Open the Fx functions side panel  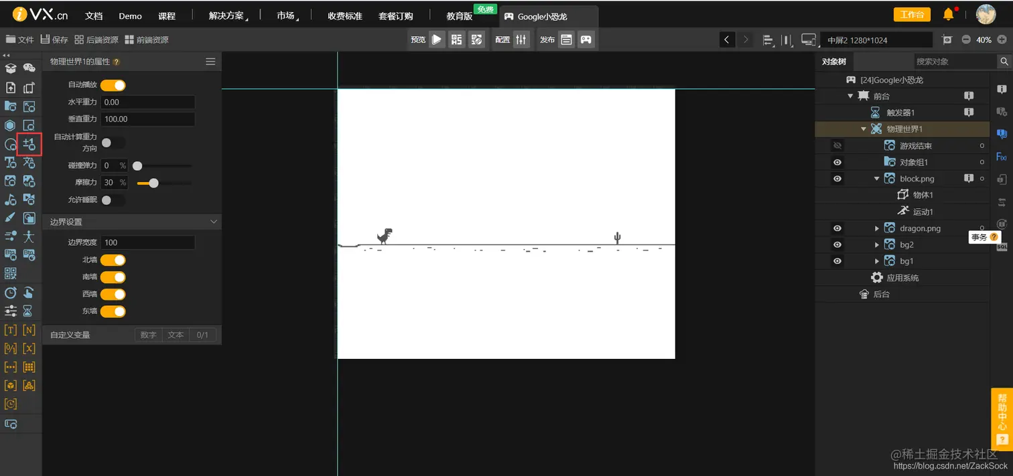(x=1002, y=157)
